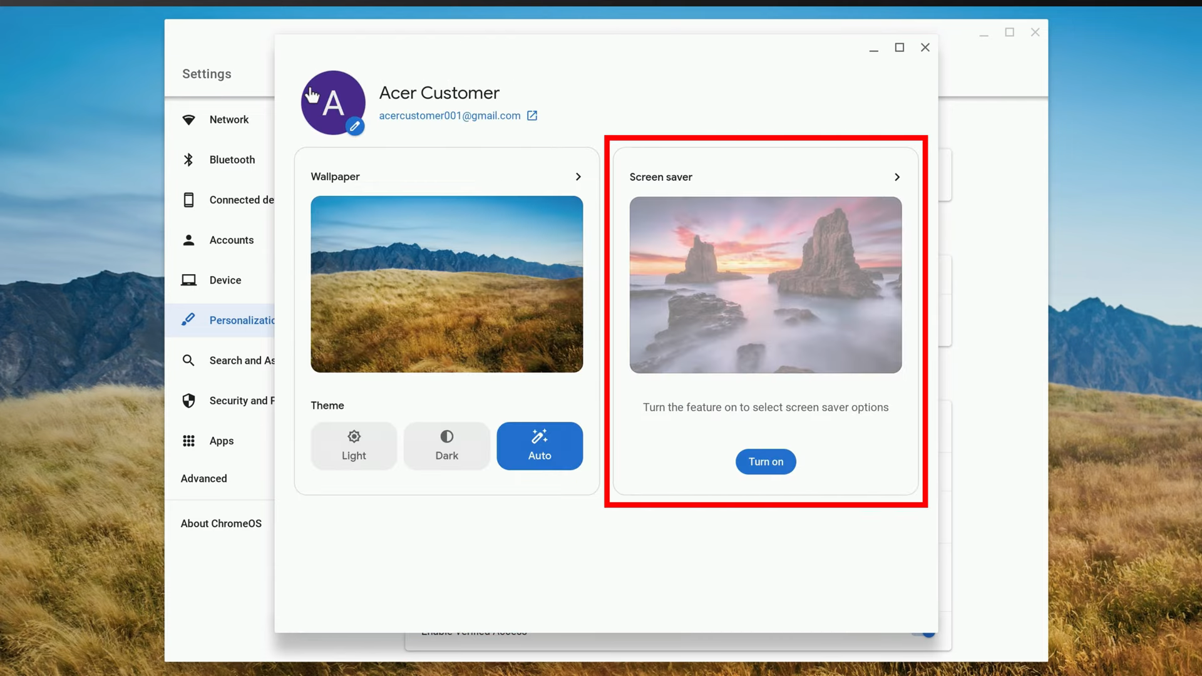Go to About ChromeOS
This screenshot has width=1202, height=676.
(221, 523)
